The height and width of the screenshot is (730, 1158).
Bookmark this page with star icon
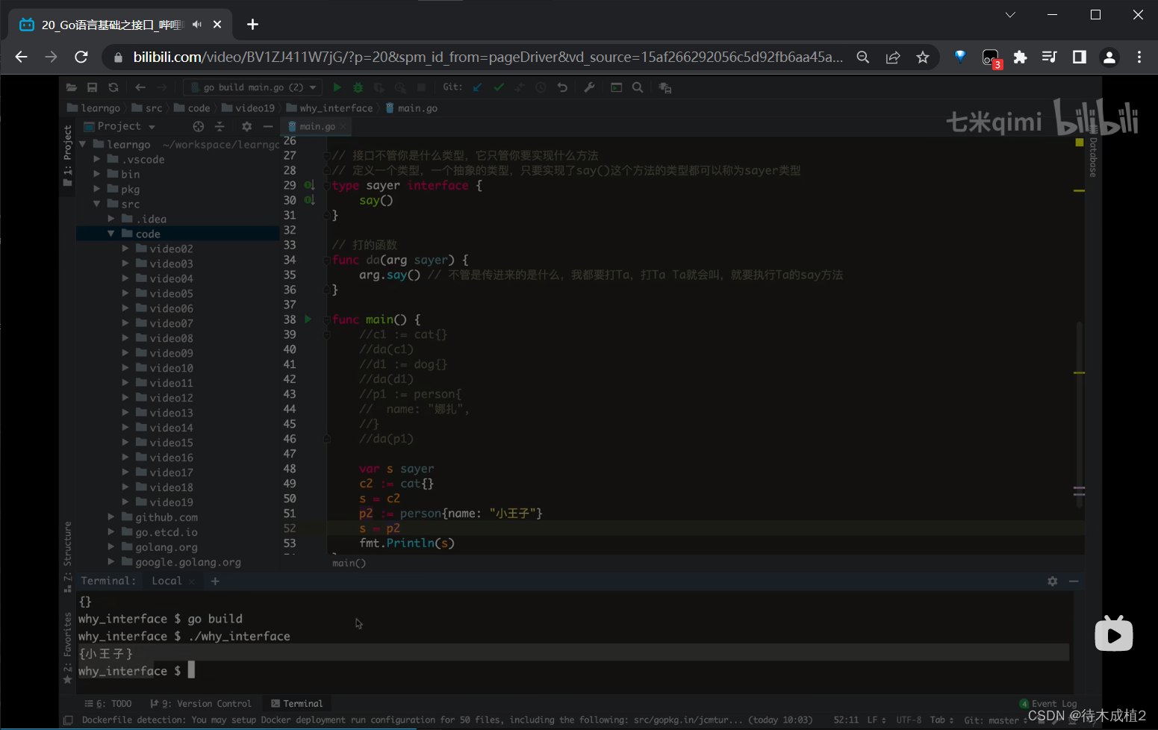tap(923, 57)
